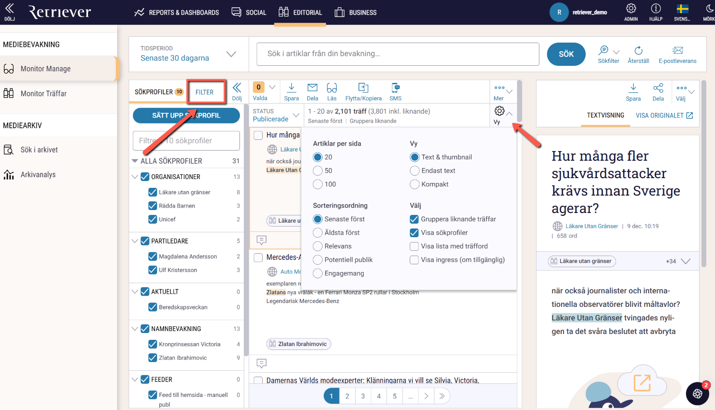Click Dela share icon in preview panel
This screenshot has height=410, width=715.
pyautogui.click(x=658, y=88)
